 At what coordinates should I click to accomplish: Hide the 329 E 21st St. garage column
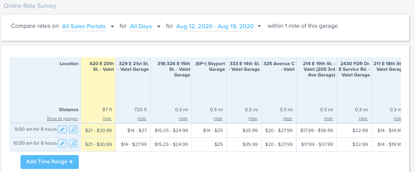(x=142, y=119)
